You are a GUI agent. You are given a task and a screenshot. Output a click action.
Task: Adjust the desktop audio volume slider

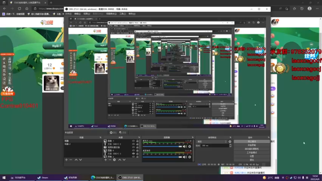pyautogui.click(x=162, y=157)
